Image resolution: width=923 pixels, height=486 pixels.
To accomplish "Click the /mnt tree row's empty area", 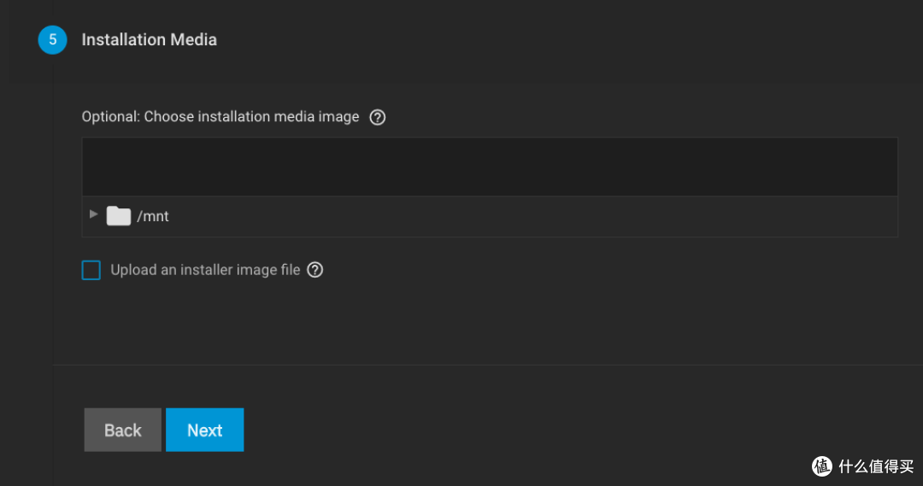I will pos(530,217).
